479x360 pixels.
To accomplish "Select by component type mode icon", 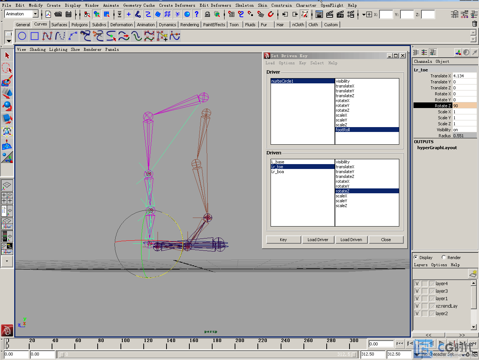I will (x=107, y=14).
